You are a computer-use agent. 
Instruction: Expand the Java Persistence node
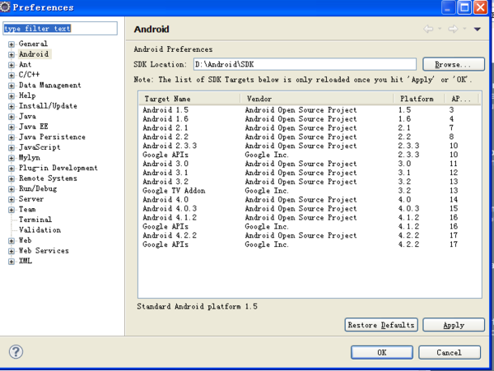point(12,137)
